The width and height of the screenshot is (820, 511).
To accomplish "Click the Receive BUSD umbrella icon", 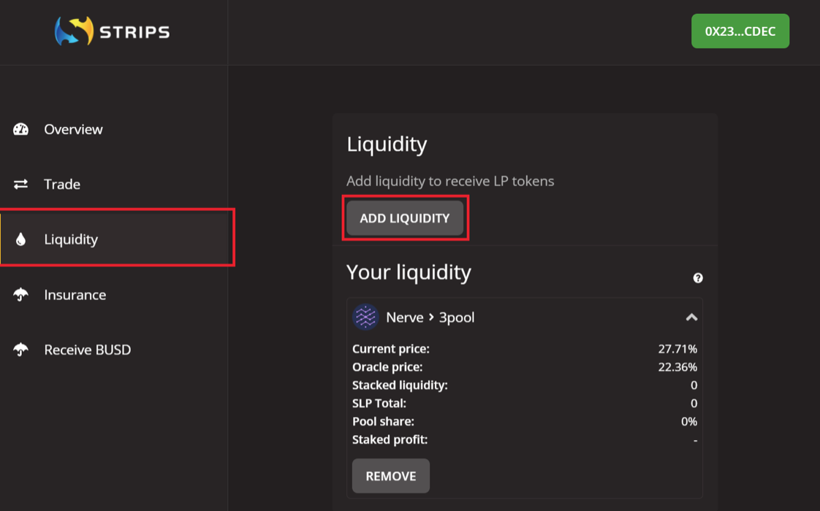I will pos(21,350).
